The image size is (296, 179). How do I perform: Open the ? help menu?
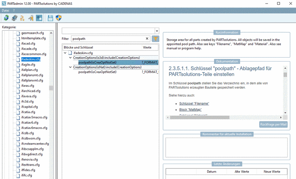pos(14,11)
